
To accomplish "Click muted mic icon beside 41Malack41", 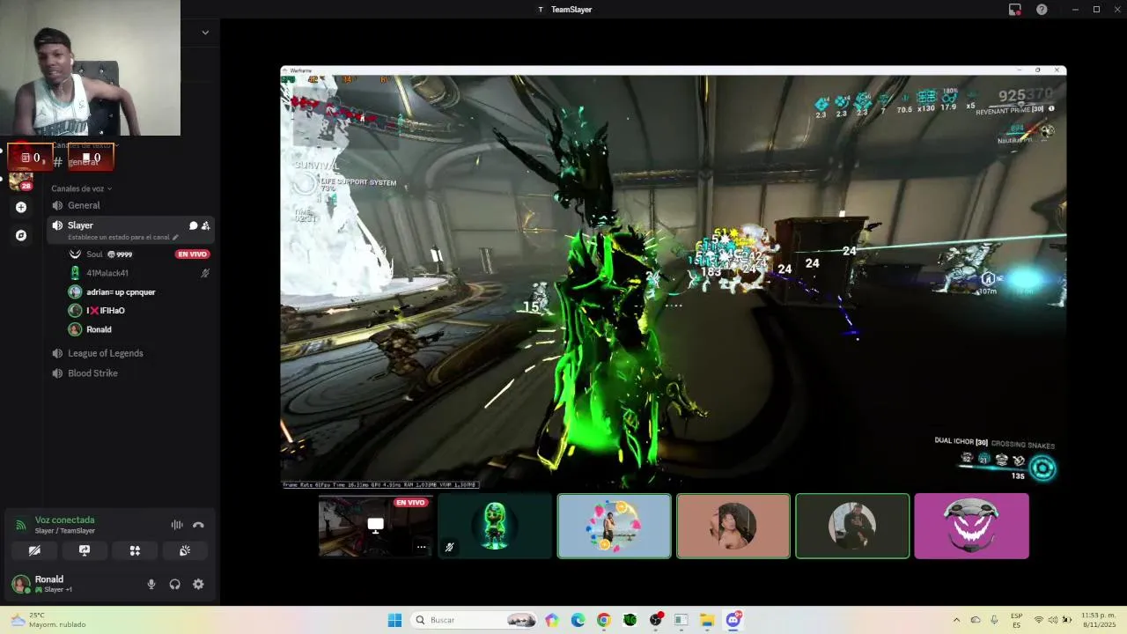I will 205,273.
